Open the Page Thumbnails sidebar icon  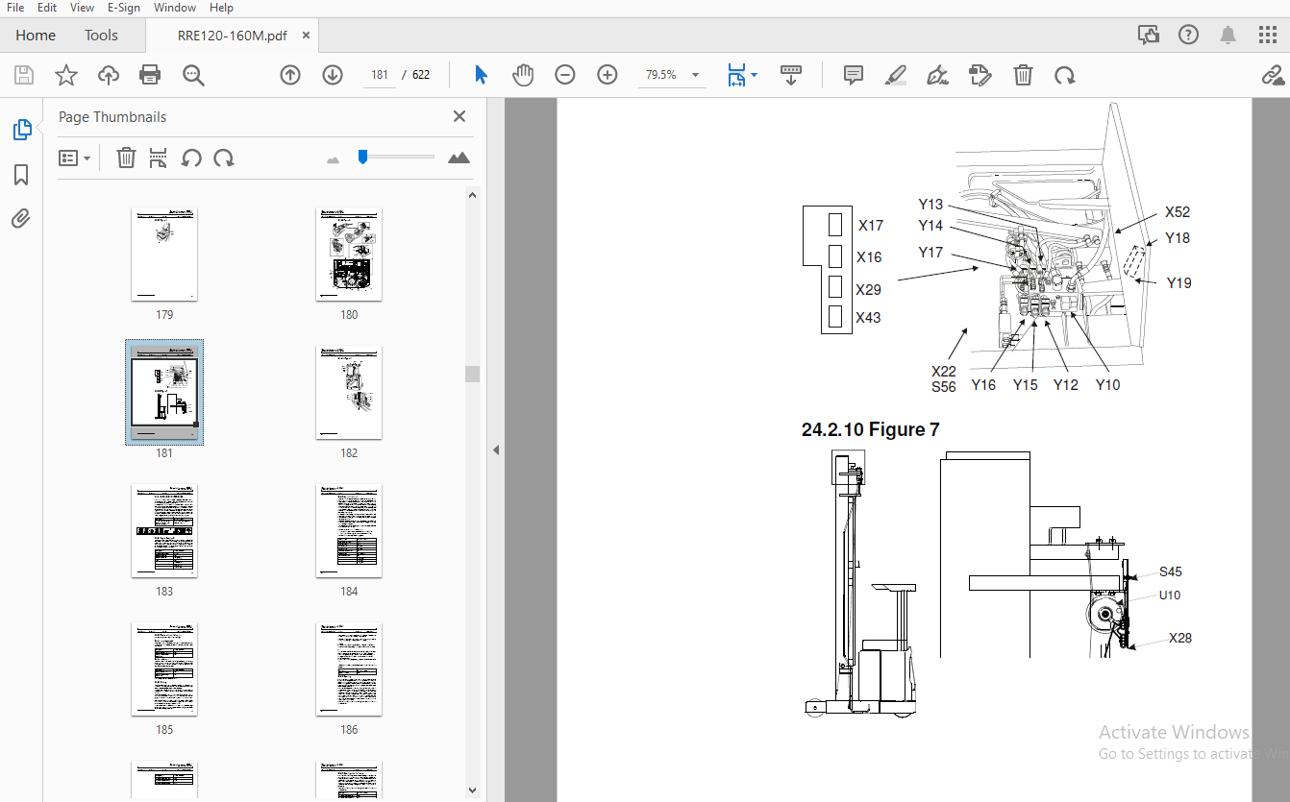pyautogui.click(x=21, y=131)
